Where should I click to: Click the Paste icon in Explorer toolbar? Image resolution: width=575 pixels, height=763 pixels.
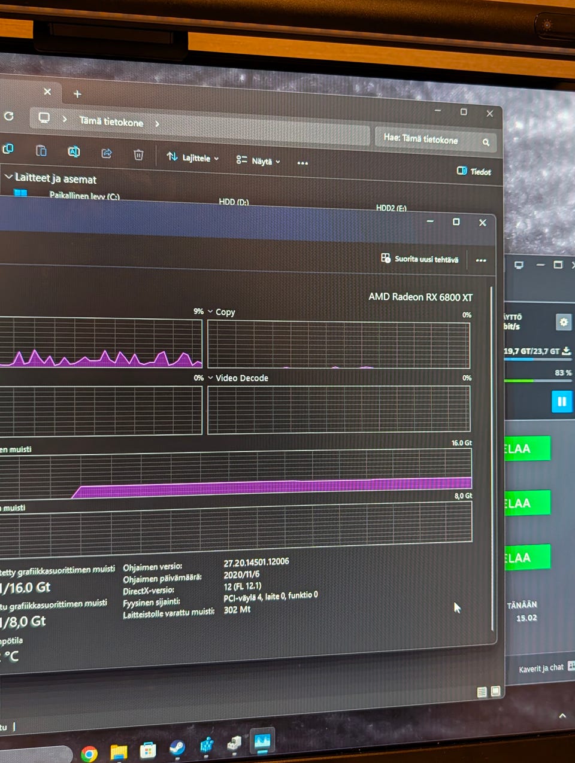(x=41, y=150)
